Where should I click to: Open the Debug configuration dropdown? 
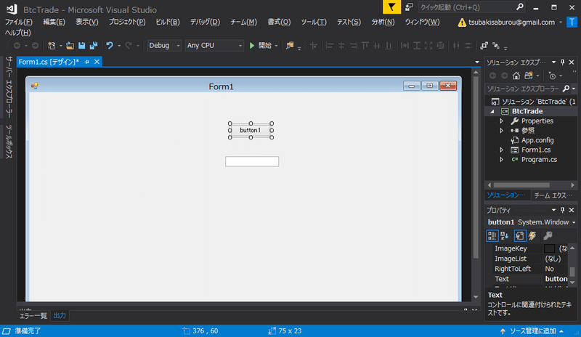[178, 46]
